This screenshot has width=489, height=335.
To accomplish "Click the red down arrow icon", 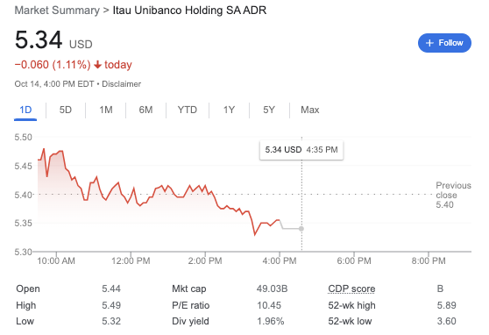I will (97, 65).
